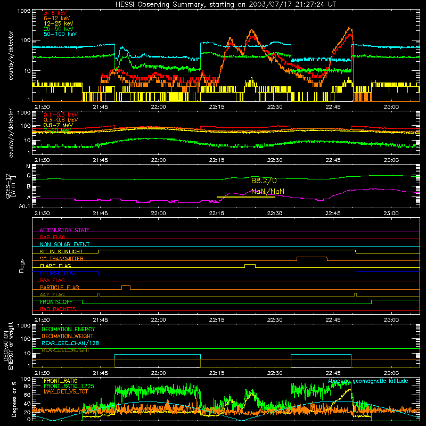Click the 'REAR_DEC_CHAN/128' legend label
The width and height of the screenshot is (426, 426).
70,343
